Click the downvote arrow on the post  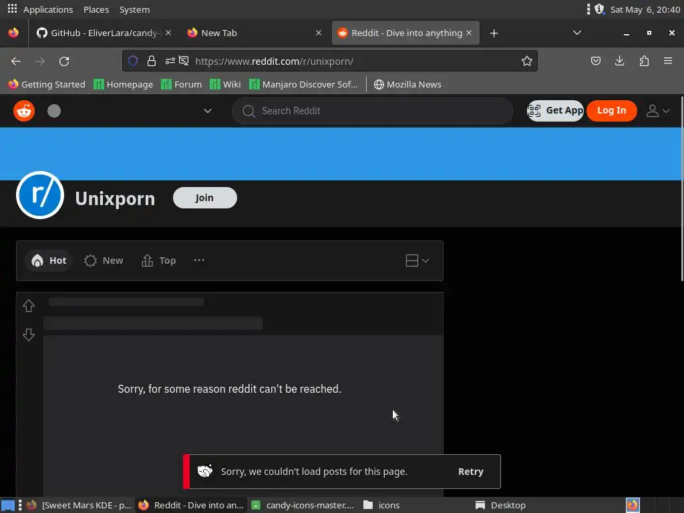[x=29, y=335]
